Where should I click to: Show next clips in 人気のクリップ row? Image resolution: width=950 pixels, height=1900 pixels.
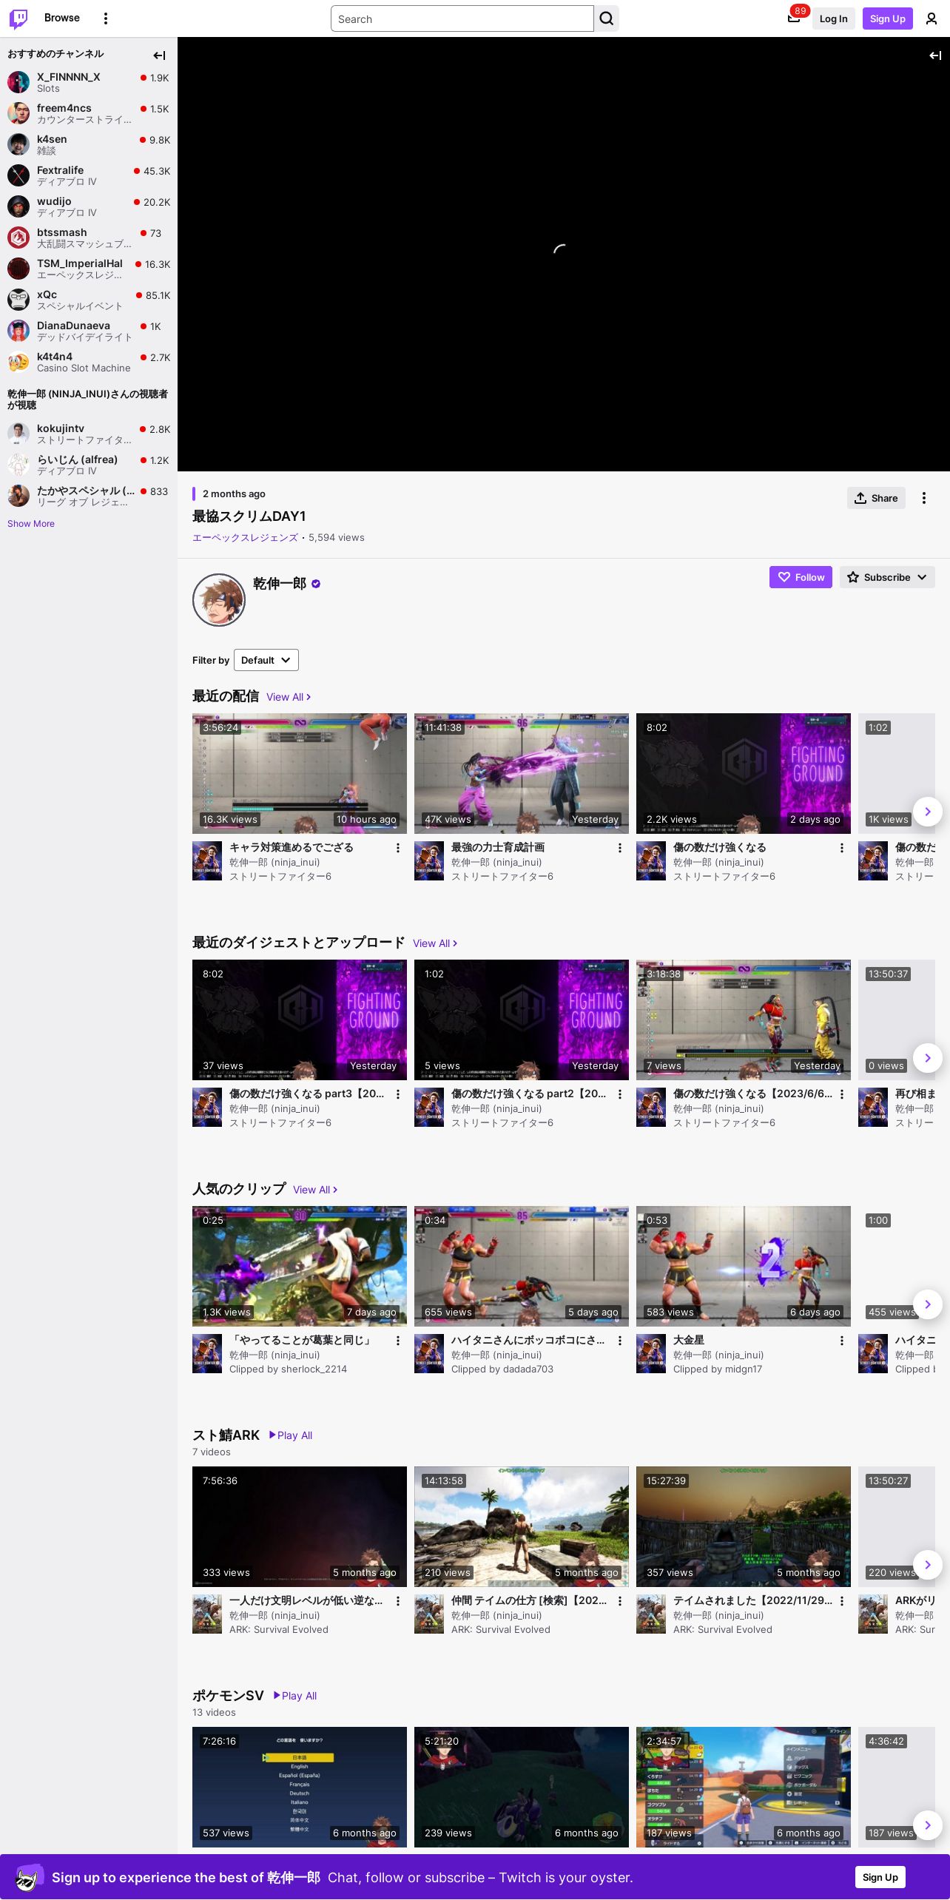[x=927, y=1304]
